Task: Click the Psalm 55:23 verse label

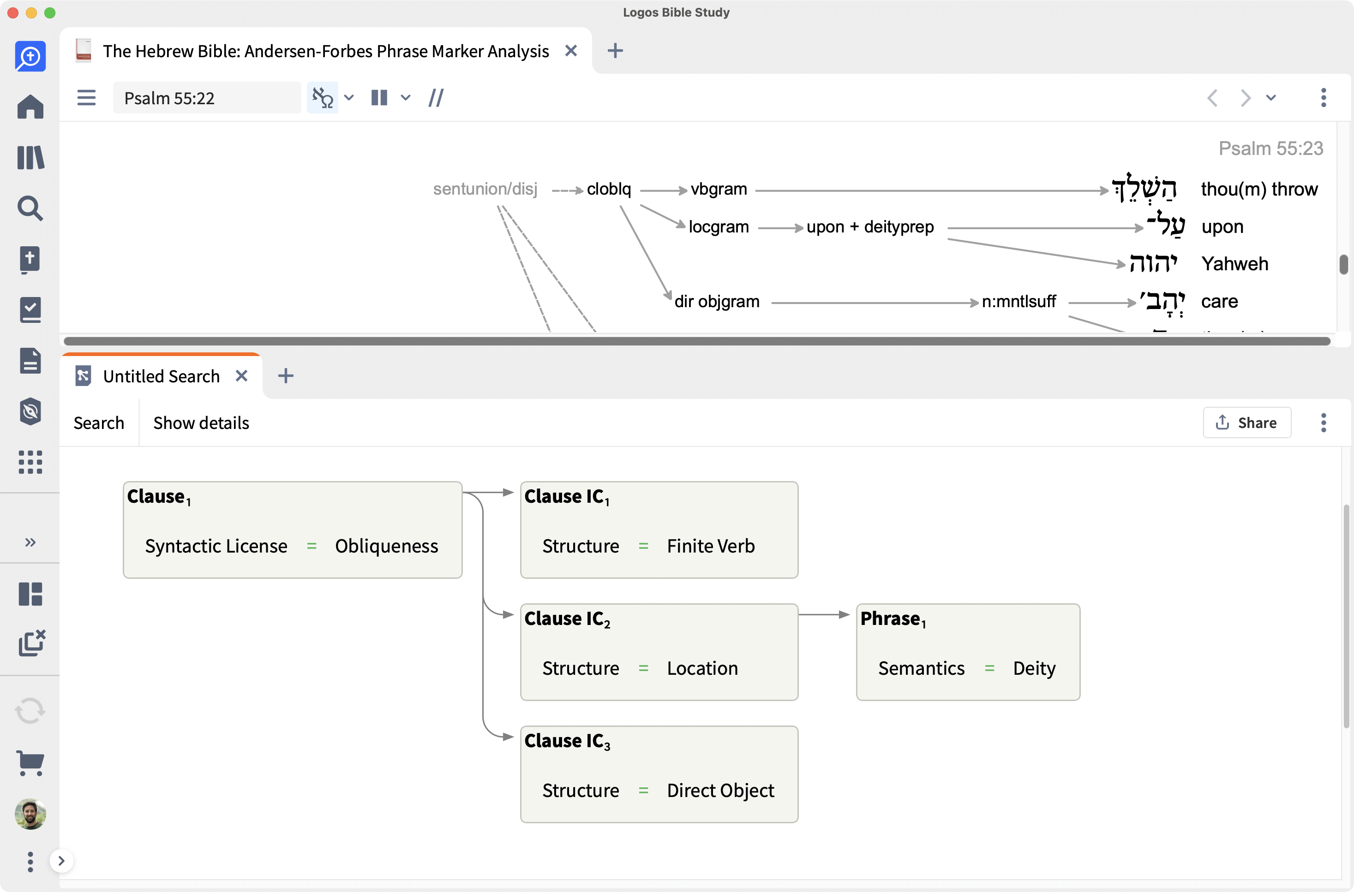Action: tap(1271, 148)
